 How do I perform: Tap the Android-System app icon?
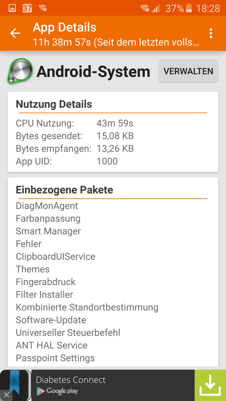pos(20,71)
